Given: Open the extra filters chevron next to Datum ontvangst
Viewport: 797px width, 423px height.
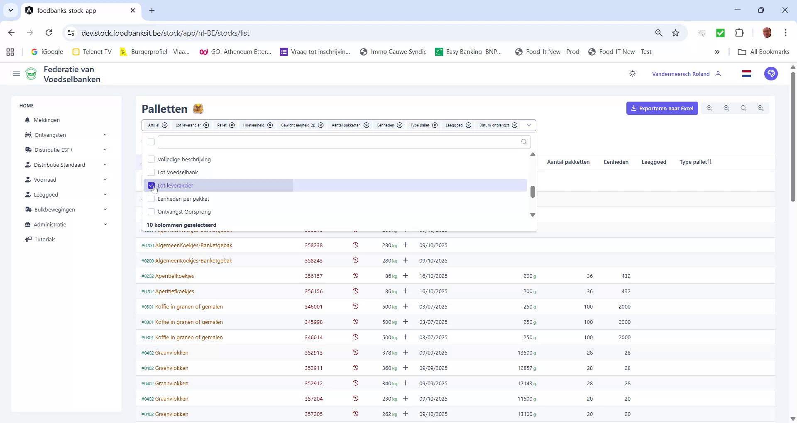Looking at the screenshot, I should (x=528, y=125).
